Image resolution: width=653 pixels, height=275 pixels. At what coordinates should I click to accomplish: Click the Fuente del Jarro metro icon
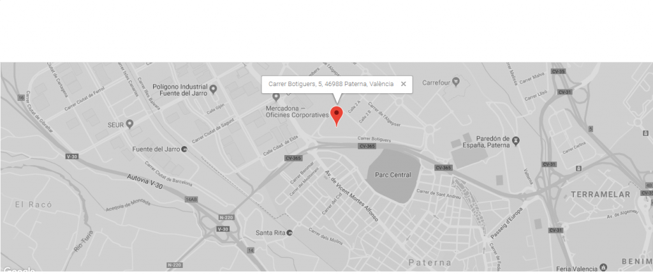tap(186, 149)
